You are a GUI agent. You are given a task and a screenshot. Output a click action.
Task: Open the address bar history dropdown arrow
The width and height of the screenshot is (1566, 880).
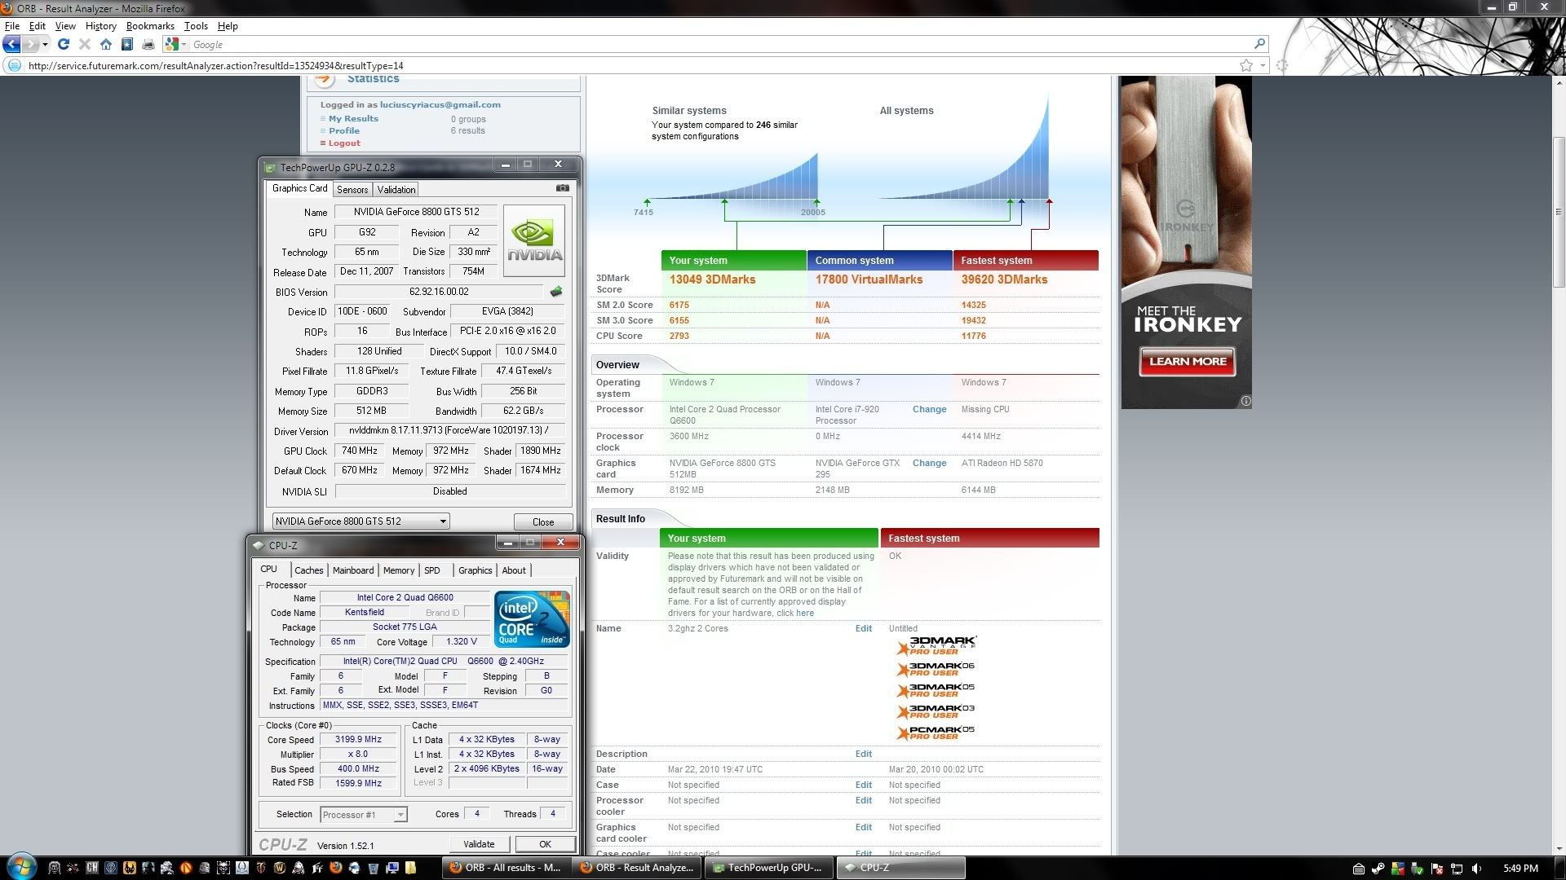(1263, 65)
